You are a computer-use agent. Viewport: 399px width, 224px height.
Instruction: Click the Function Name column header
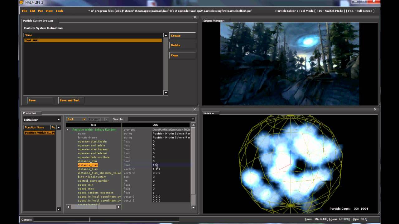point(37,127)
